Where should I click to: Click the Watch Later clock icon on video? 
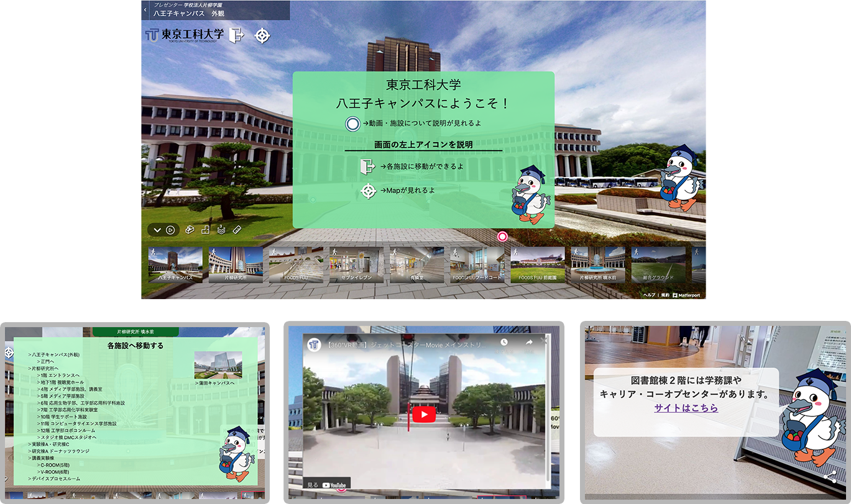pyautogui.click(x=504, y=342)
